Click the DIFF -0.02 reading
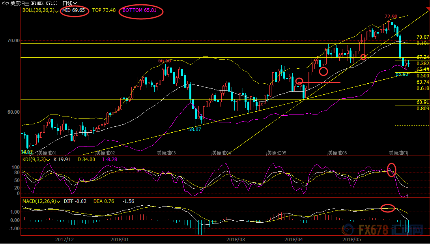This screenshot has width=430, height=244. [x=75, y=201]
